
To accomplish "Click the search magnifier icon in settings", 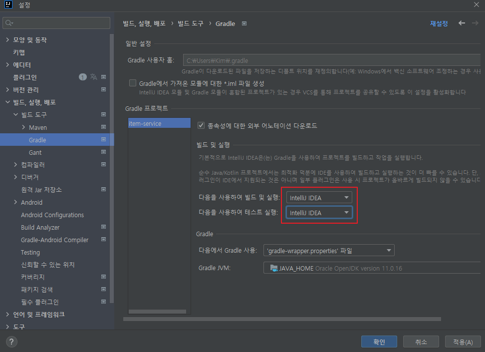I will pos(9,23).
